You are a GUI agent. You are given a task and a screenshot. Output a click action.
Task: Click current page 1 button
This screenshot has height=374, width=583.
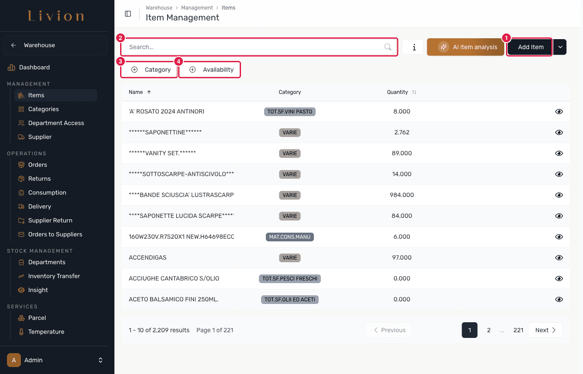pos(469,330)
